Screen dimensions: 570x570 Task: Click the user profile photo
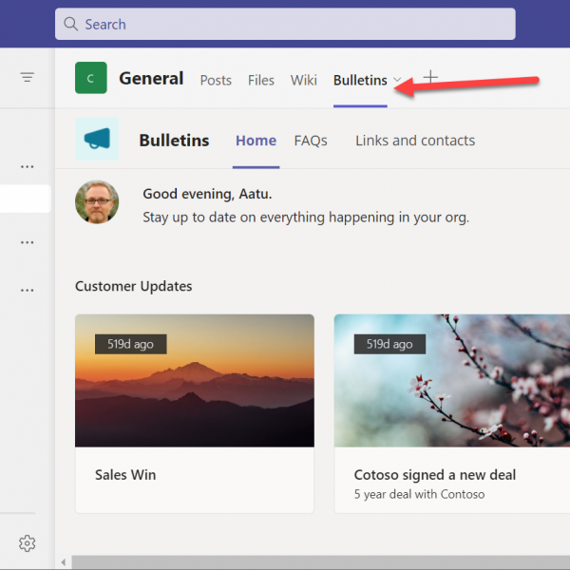pyautogui.click(x=97, y=201)
